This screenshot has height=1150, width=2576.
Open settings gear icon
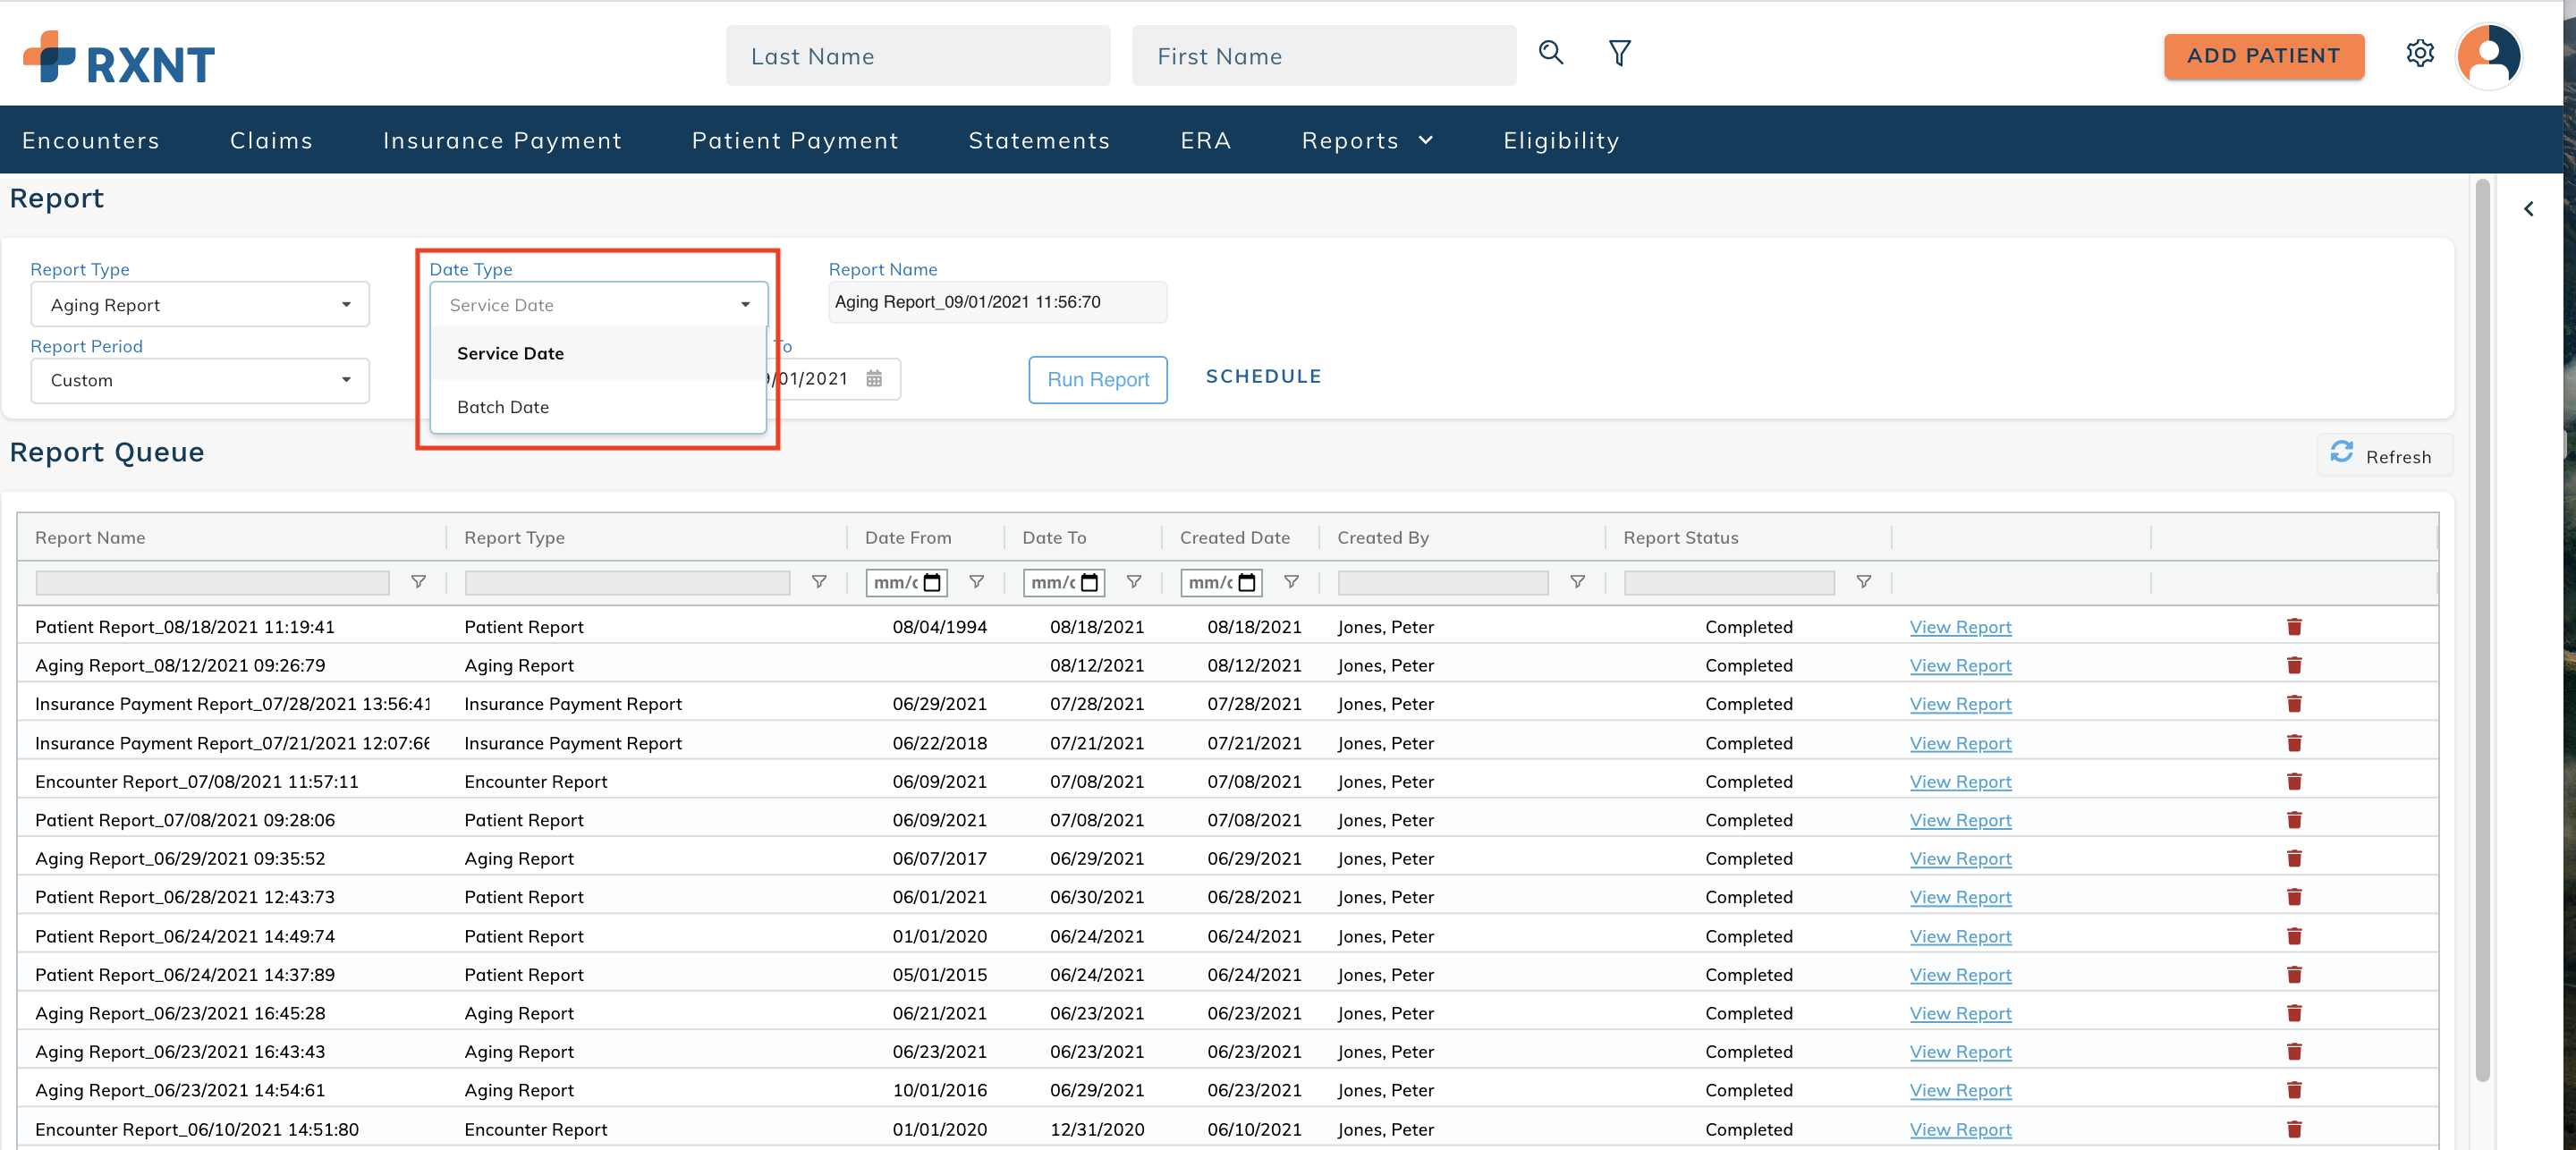point(2419,53)
